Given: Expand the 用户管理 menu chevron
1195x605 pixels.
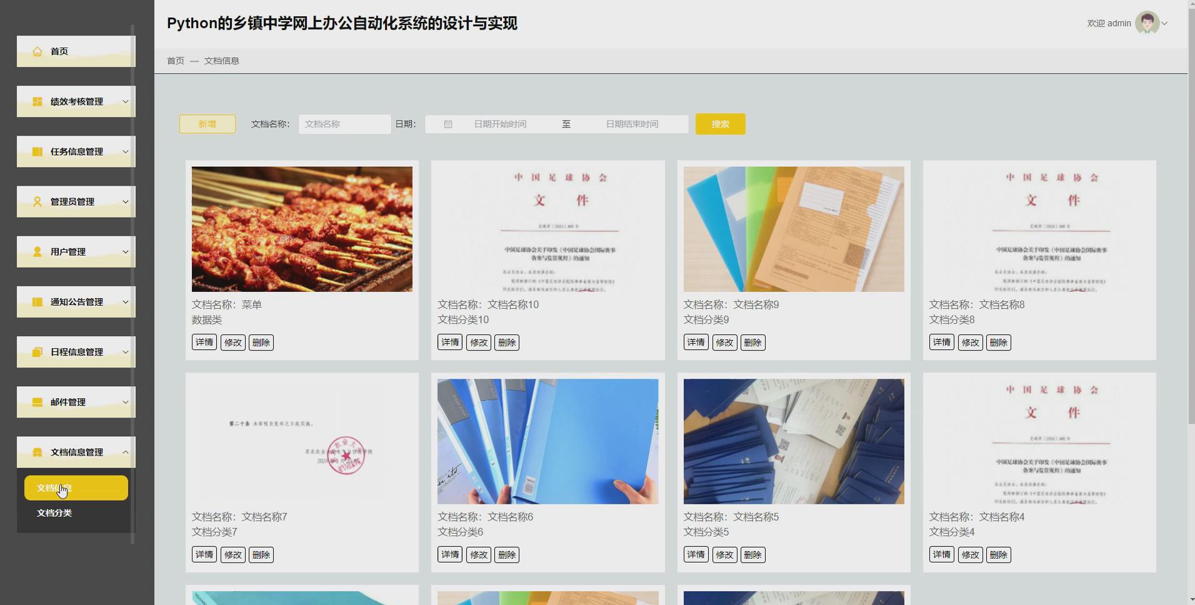Looking at the screenshot, I should (125, 252).
